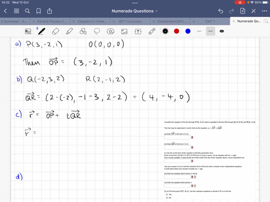Select the thickest stroke width
Screen dimensions: 270x202
tap(222, 31)
